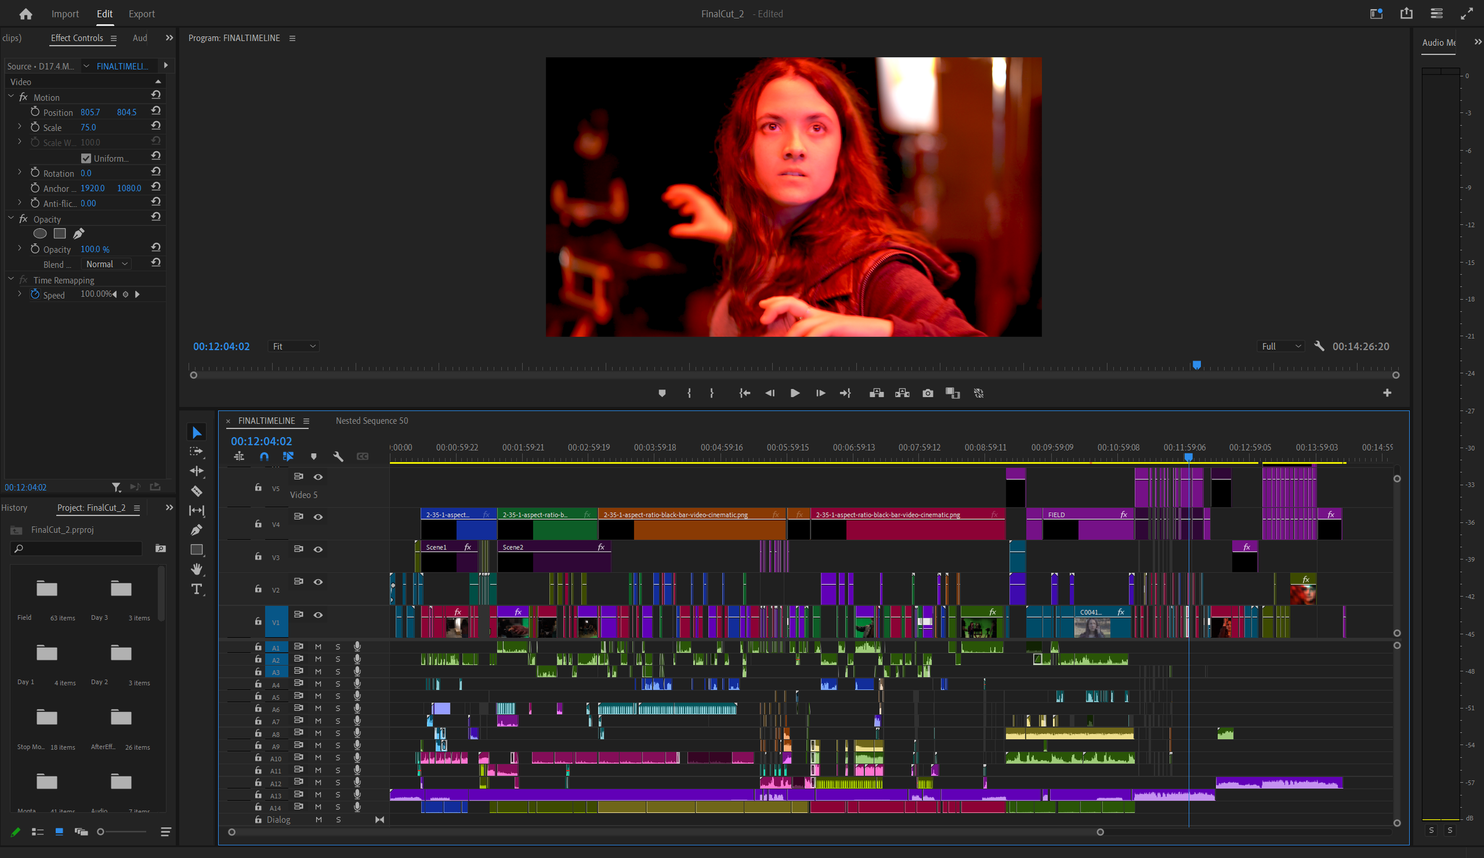This screenshot has width=1484, height=858.
Task: Enable the Uniform Scale checkbox
Action: pyautogui.click(x=85, y=158)
